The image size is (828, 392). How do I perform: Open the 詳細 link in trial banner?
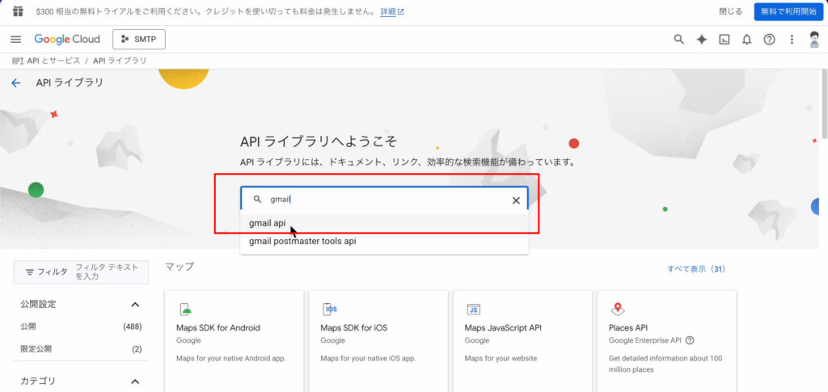392,11
